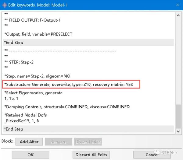This screenshot has width=183, height=160.
Task: Click the '1, 15, 1' data line
Action: point(11,99)
